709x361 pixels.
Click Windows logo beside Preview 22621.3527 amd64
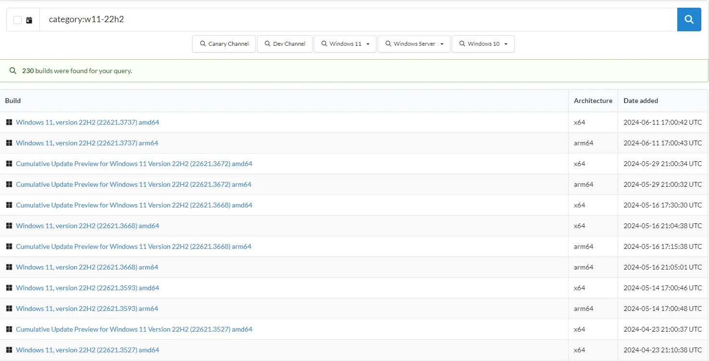click(x=9, y=329)
